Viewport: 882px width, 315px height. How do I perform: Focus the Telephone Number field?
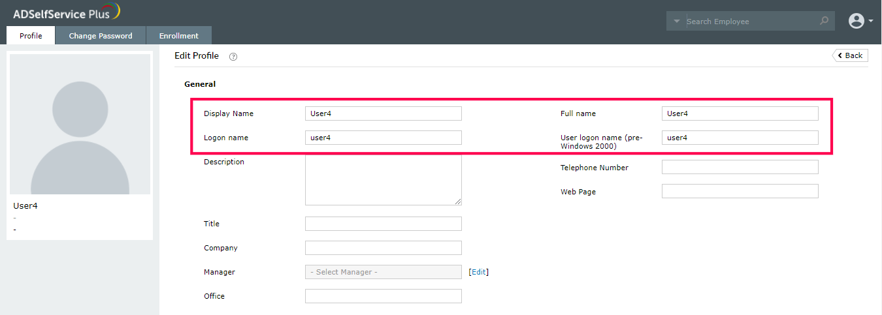click(x=740, y=167)
